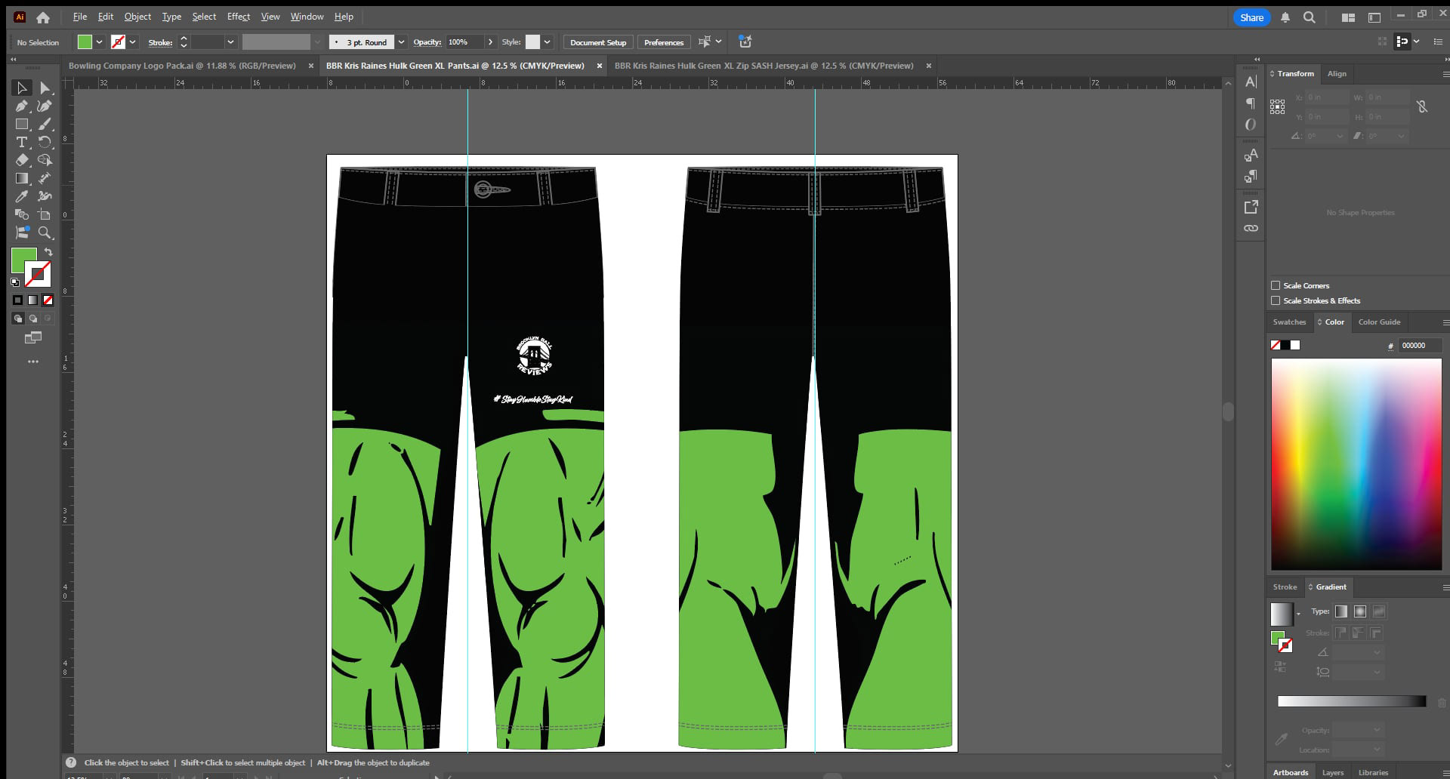The height and width of the screenshot is (779, 1450).
Task: Set fill mode to Gradient
Action: pyautogui.click(x=33, y=300)
